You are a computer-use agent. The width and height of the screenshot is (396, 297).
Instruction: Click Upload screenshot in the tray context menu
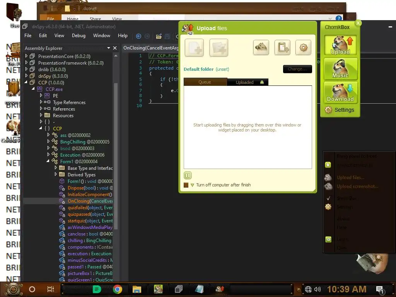tap(357, 186)
